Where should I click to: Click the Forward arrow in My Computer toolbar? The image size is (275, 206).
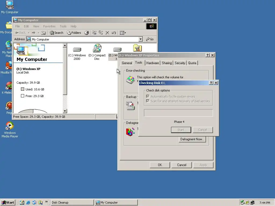(x=34, y=33)
